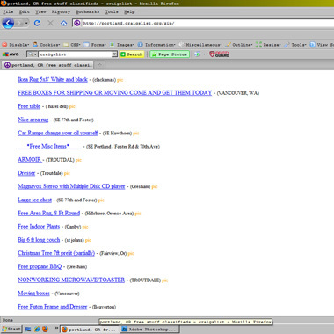Open the Outline dropdown menu
334x334 pixels.
pyautogui.click(x=239, y=45)
